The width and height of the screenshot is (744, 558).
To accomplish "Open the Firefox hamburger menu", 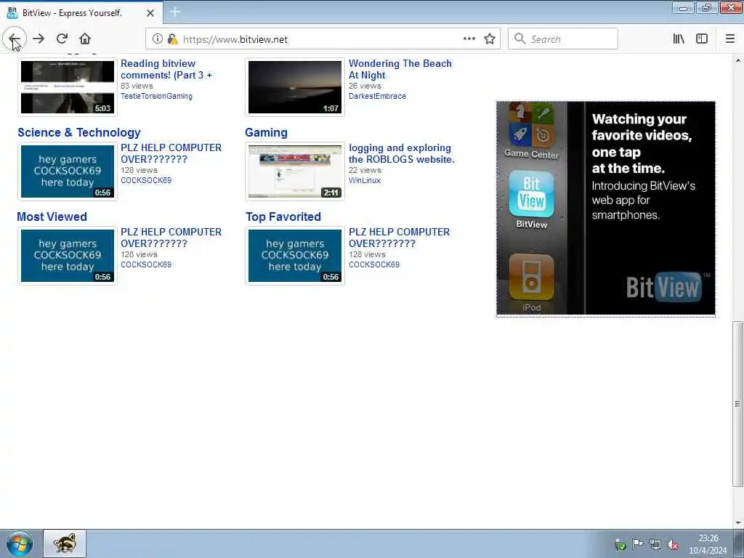I will pyautogui.click(x=729, y=39).
